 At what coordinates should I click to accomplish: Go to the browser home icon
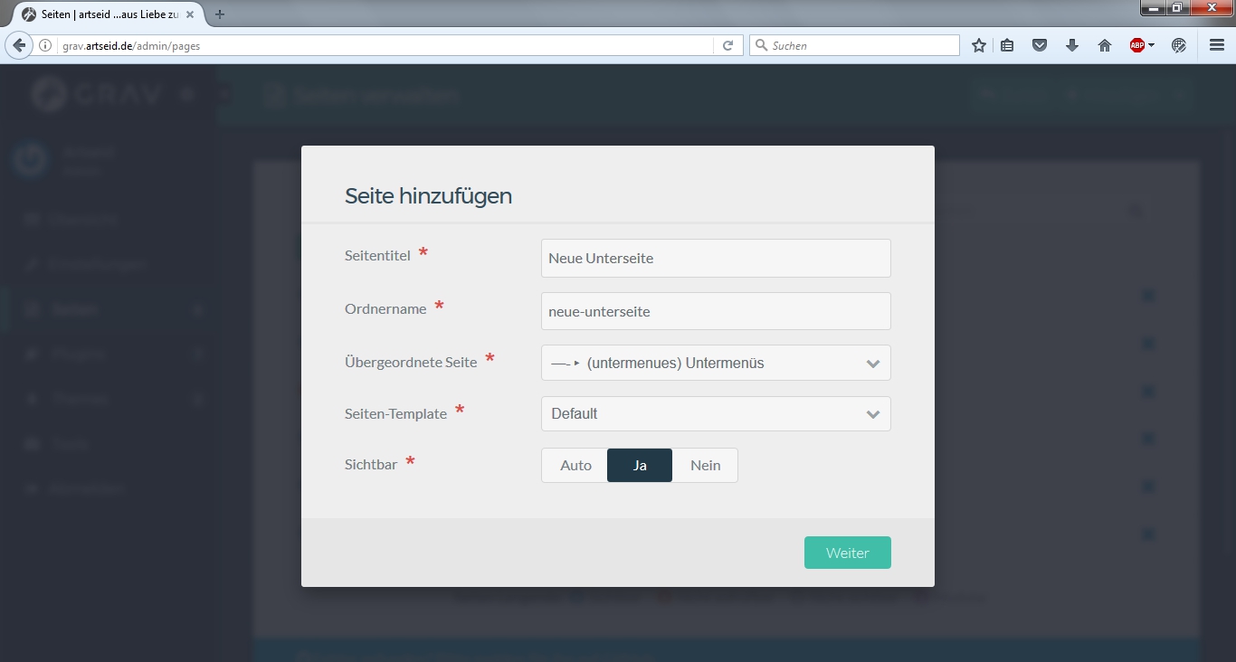click(x=1104, y=45)
